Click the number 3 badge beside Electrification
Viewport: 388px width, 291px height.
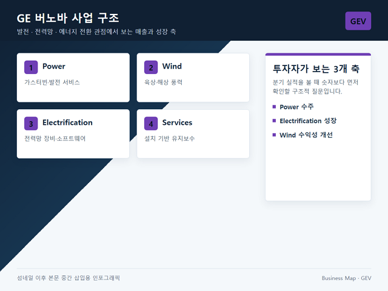pyautogui.click(x=31, y=124)
